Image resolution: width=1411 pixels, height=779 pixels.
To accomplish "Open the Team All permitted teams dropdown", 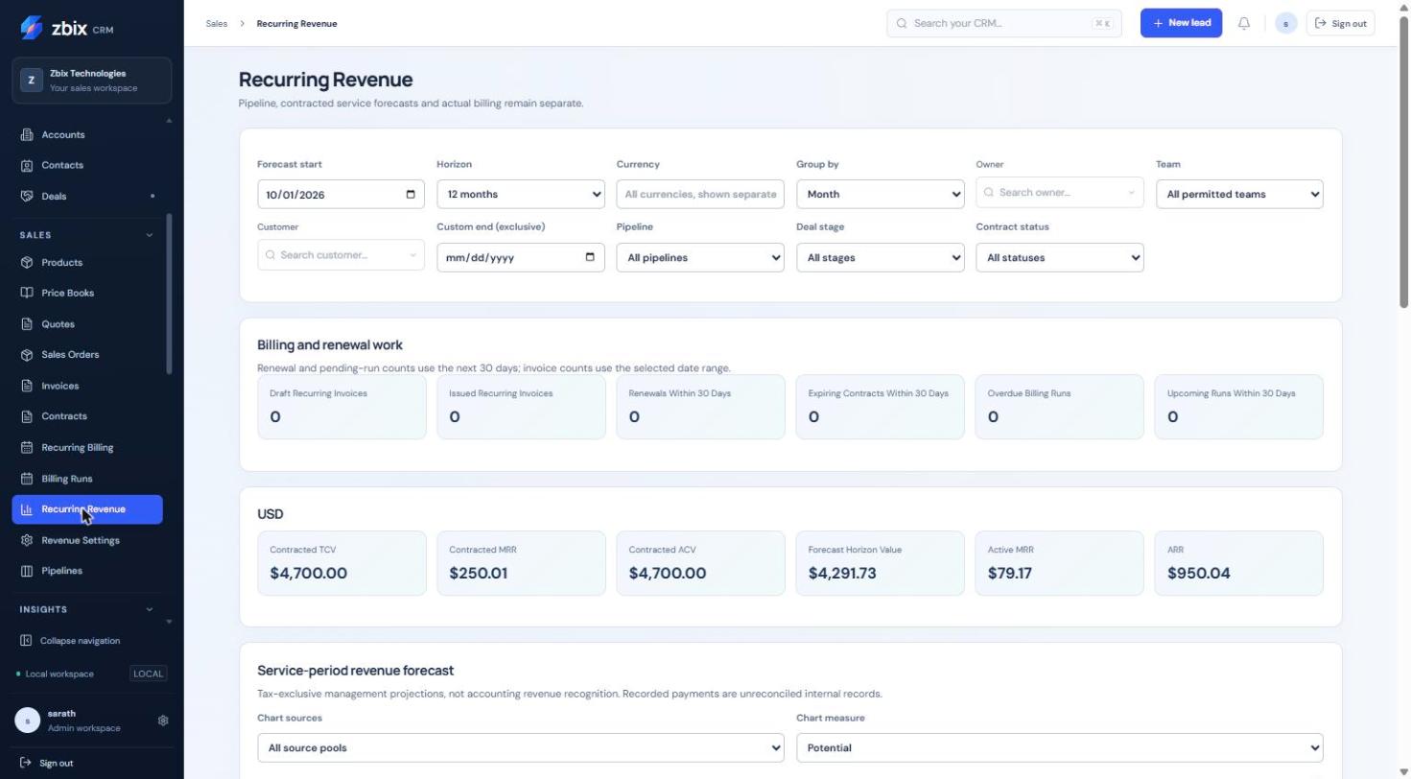I will (1239, 194).
